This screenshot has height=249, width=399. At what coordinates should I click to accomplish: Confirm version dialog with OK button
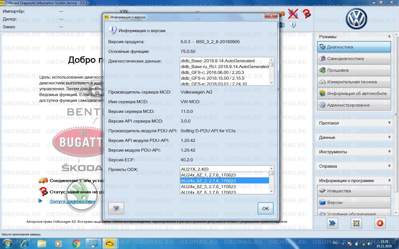pos(265,208)
